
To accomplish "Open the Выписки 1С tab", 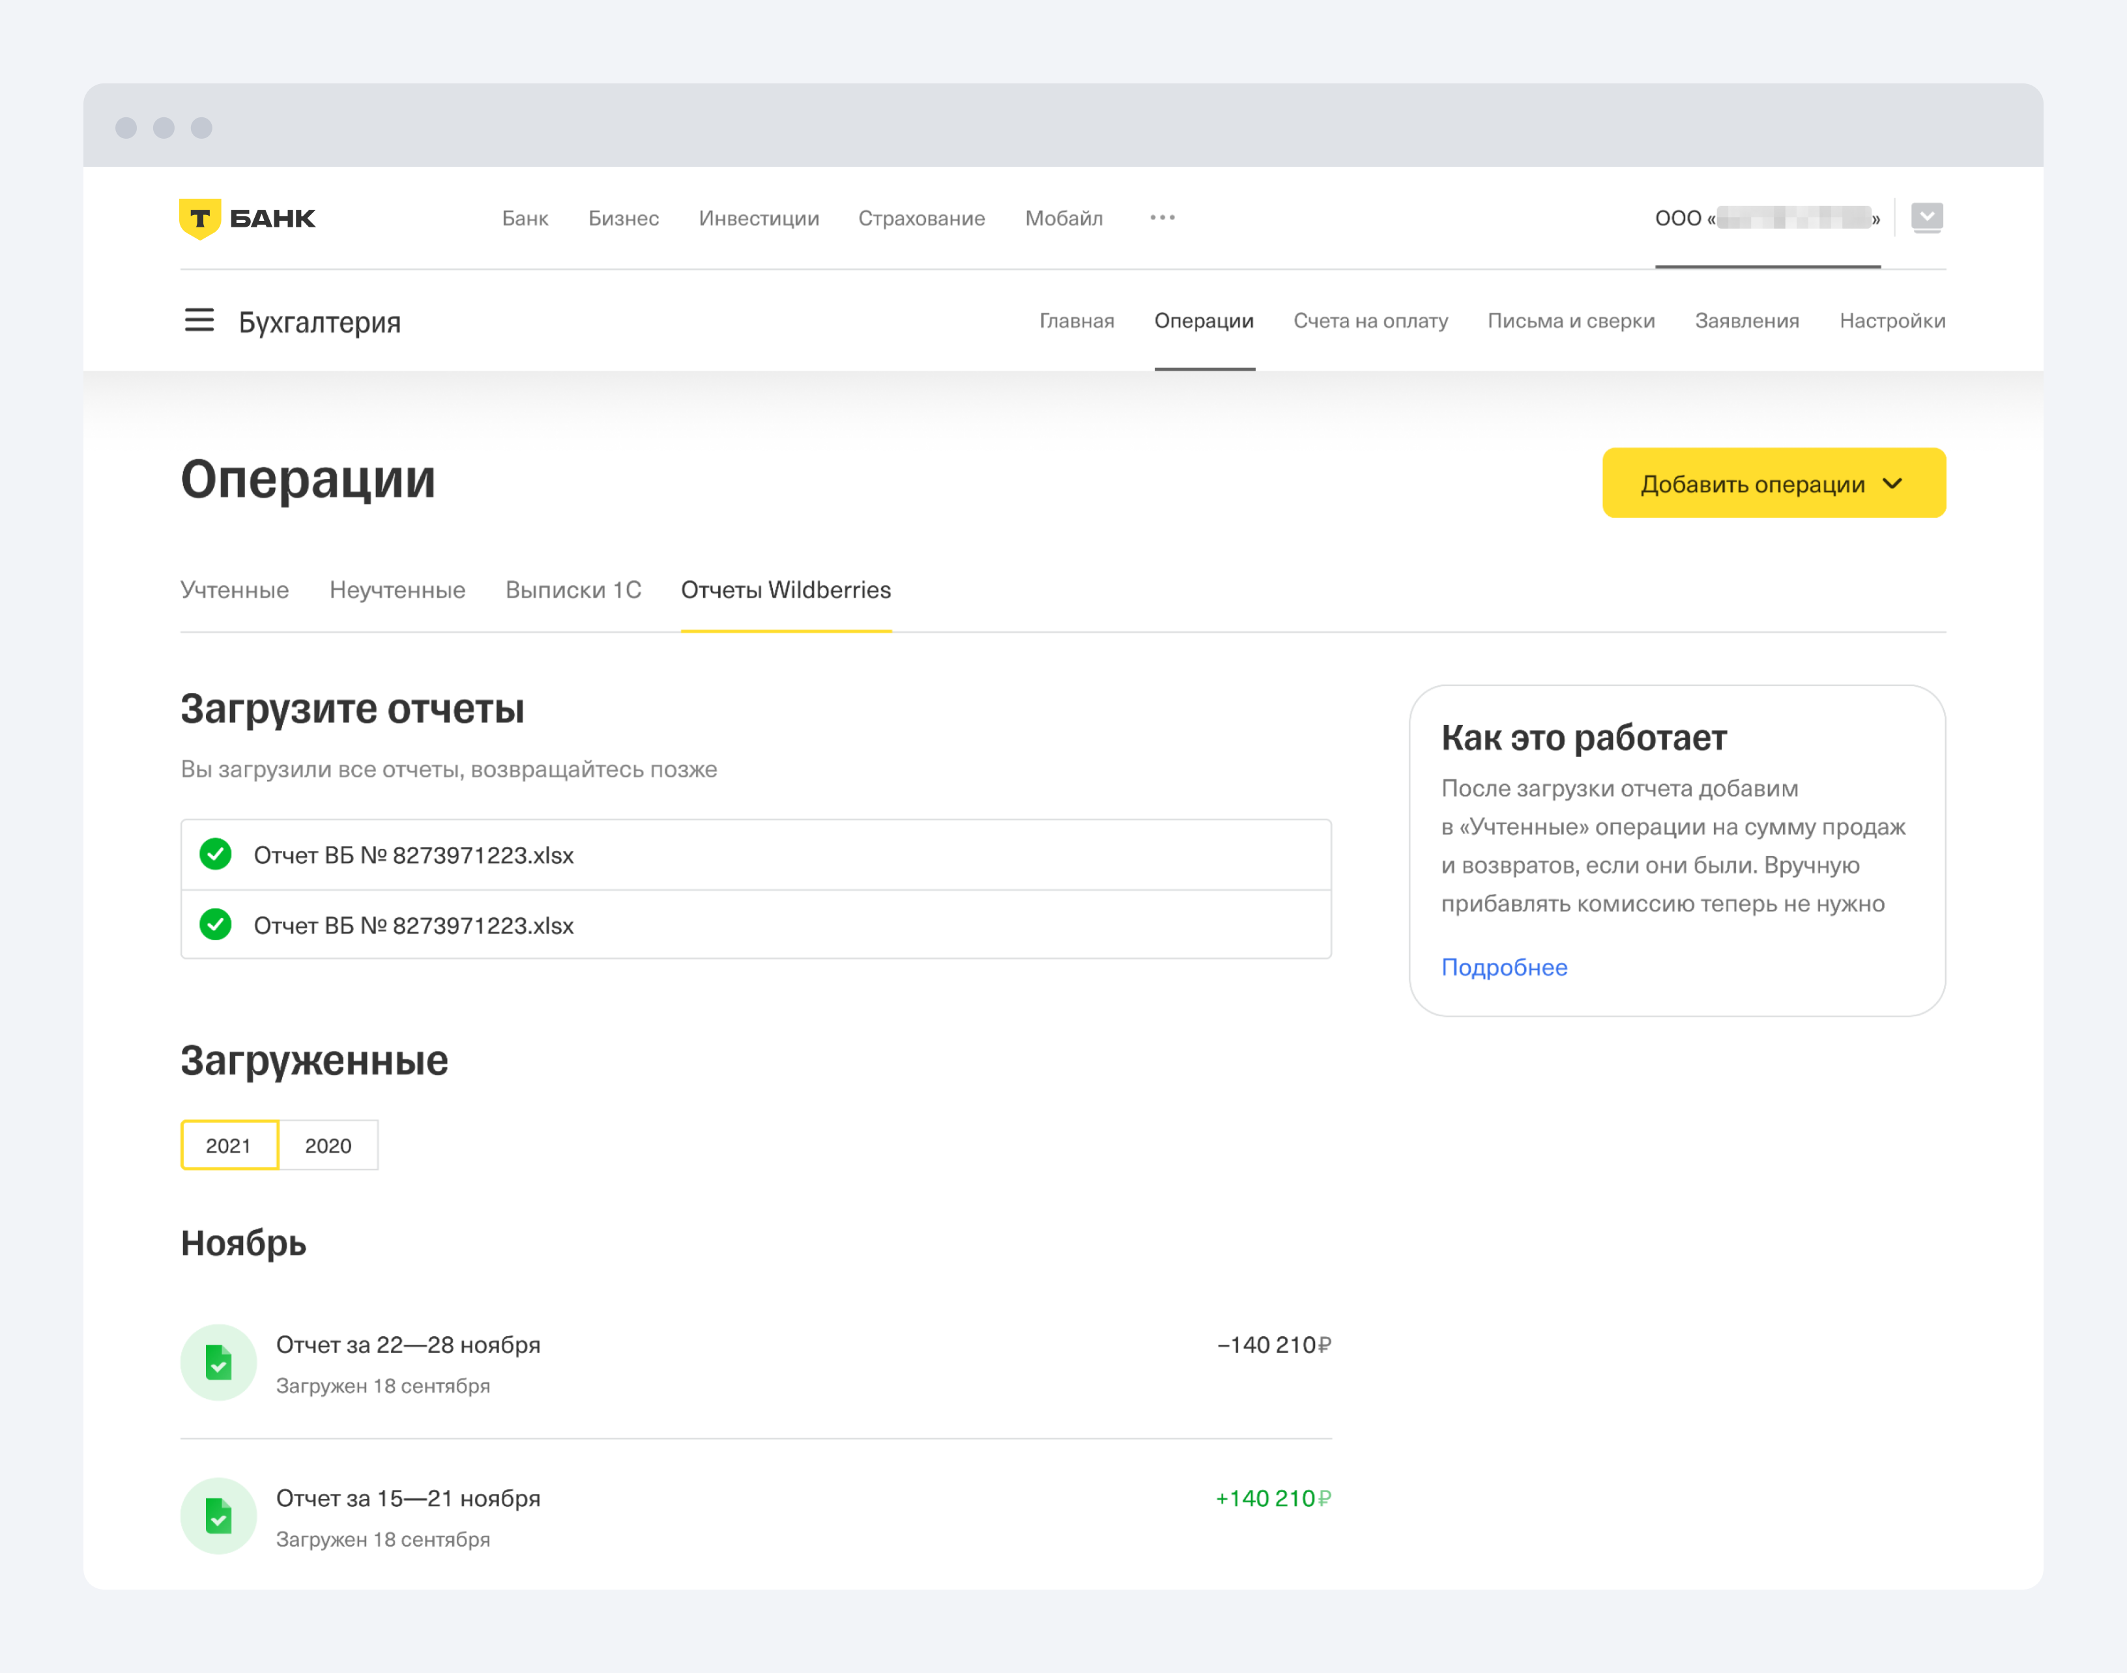I will tap(573, 590).
